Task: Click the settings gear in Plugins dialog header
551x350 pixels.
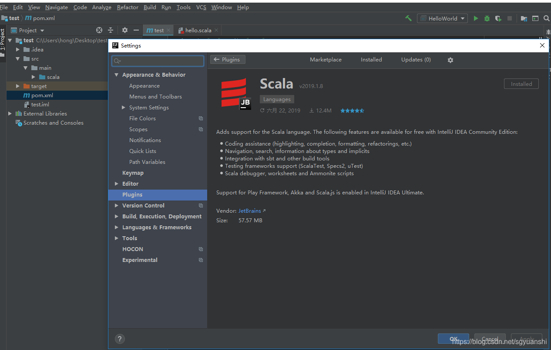Action: click(450, 60)
